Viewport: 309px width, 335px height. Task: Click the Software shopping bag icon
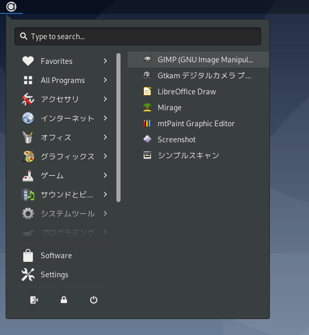(28, 255)
